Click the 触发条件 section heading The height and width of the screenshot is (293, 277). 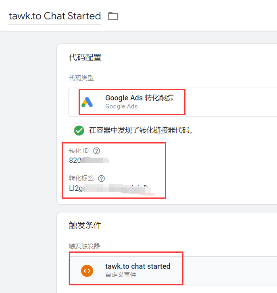[x=85, y=225]
